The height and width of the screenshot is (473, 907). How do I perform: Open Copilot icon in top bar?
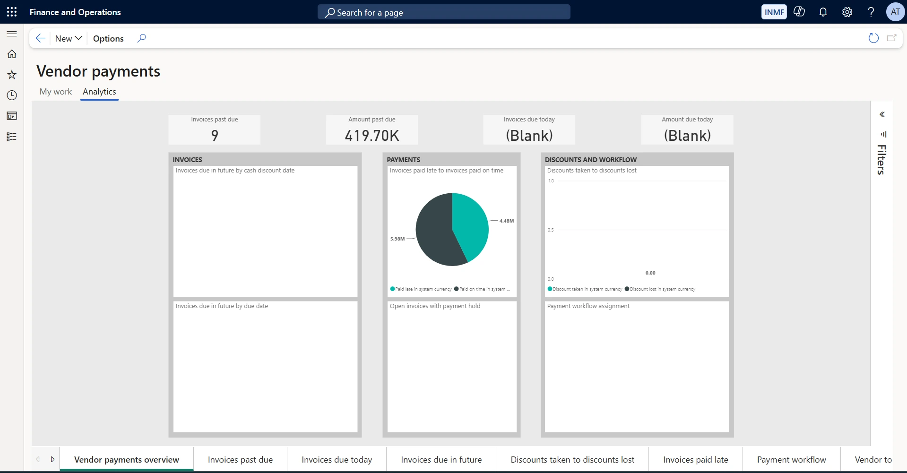pyautogui.click(x=799, y=12)
